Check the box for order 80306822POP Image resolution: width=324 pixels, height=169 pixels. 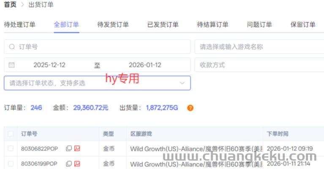point(11,148)
